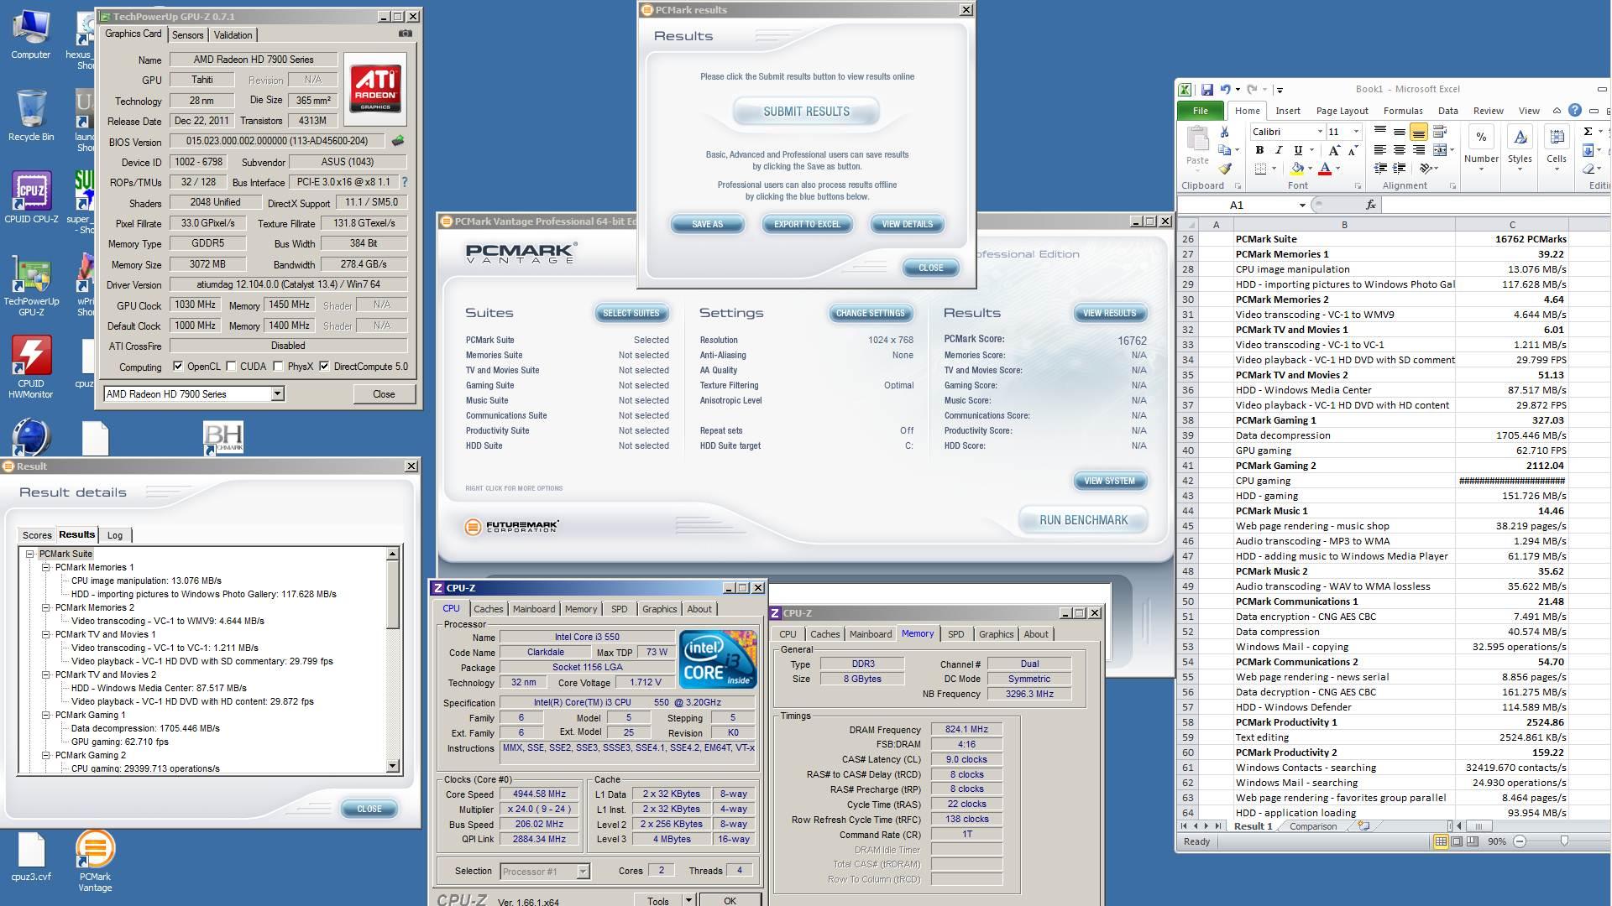
Task: Click the Excel formula bar input field
Action: click(x=1494, y=205)
